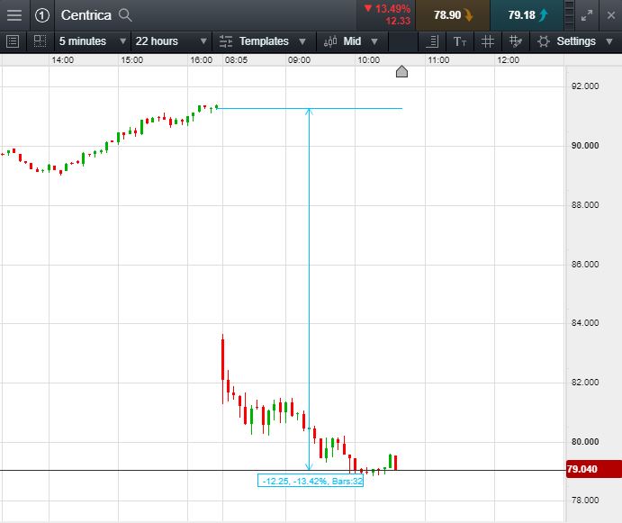The image size is (622, 523).
Task: Click the 08:05 time axis label
Action: 236,60
